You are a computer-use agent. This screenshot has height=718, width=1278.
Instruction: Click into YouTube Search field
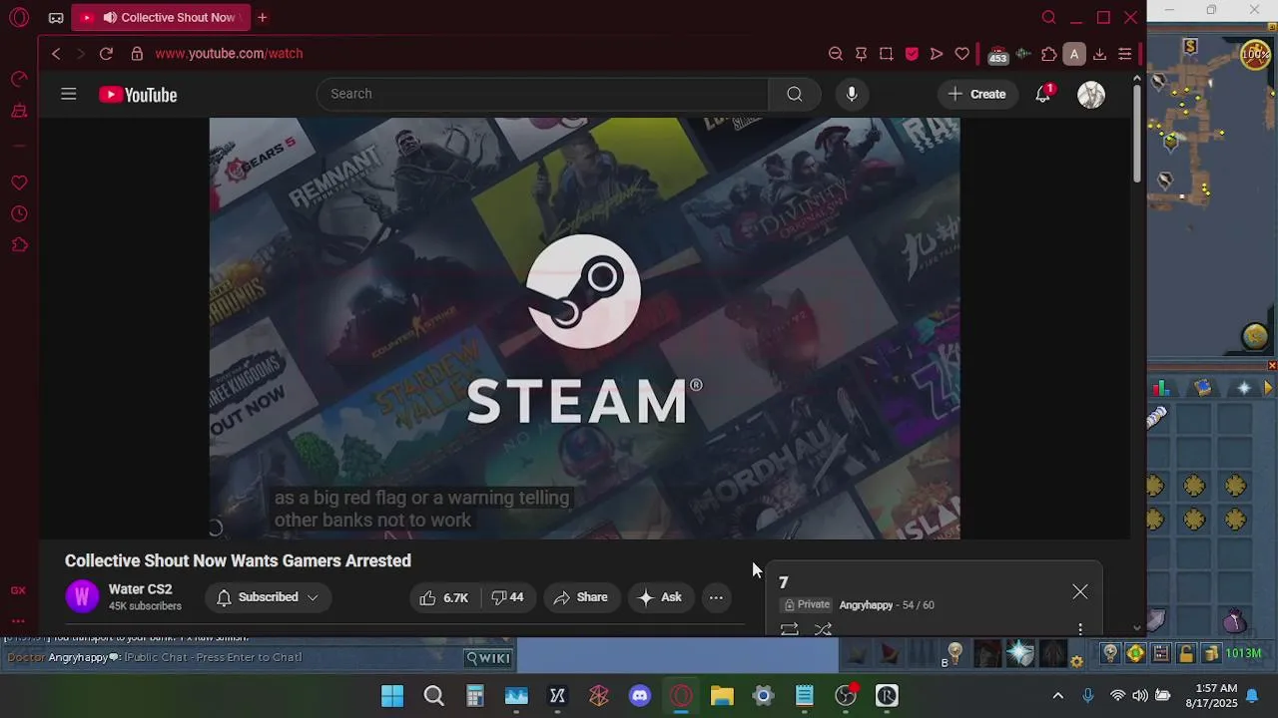544,94
